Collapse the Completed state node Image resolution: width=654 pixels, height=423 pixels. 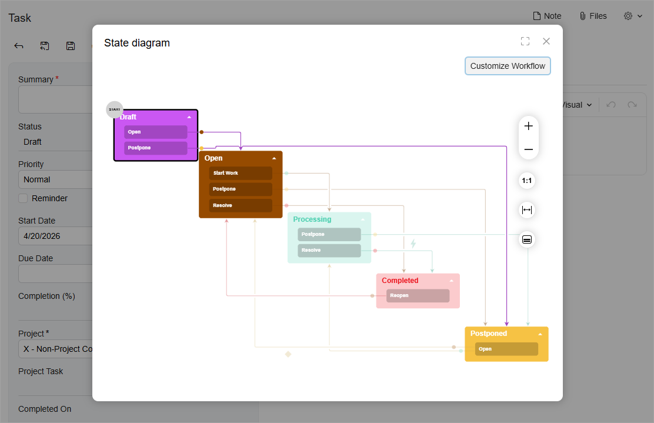(451, 281)
